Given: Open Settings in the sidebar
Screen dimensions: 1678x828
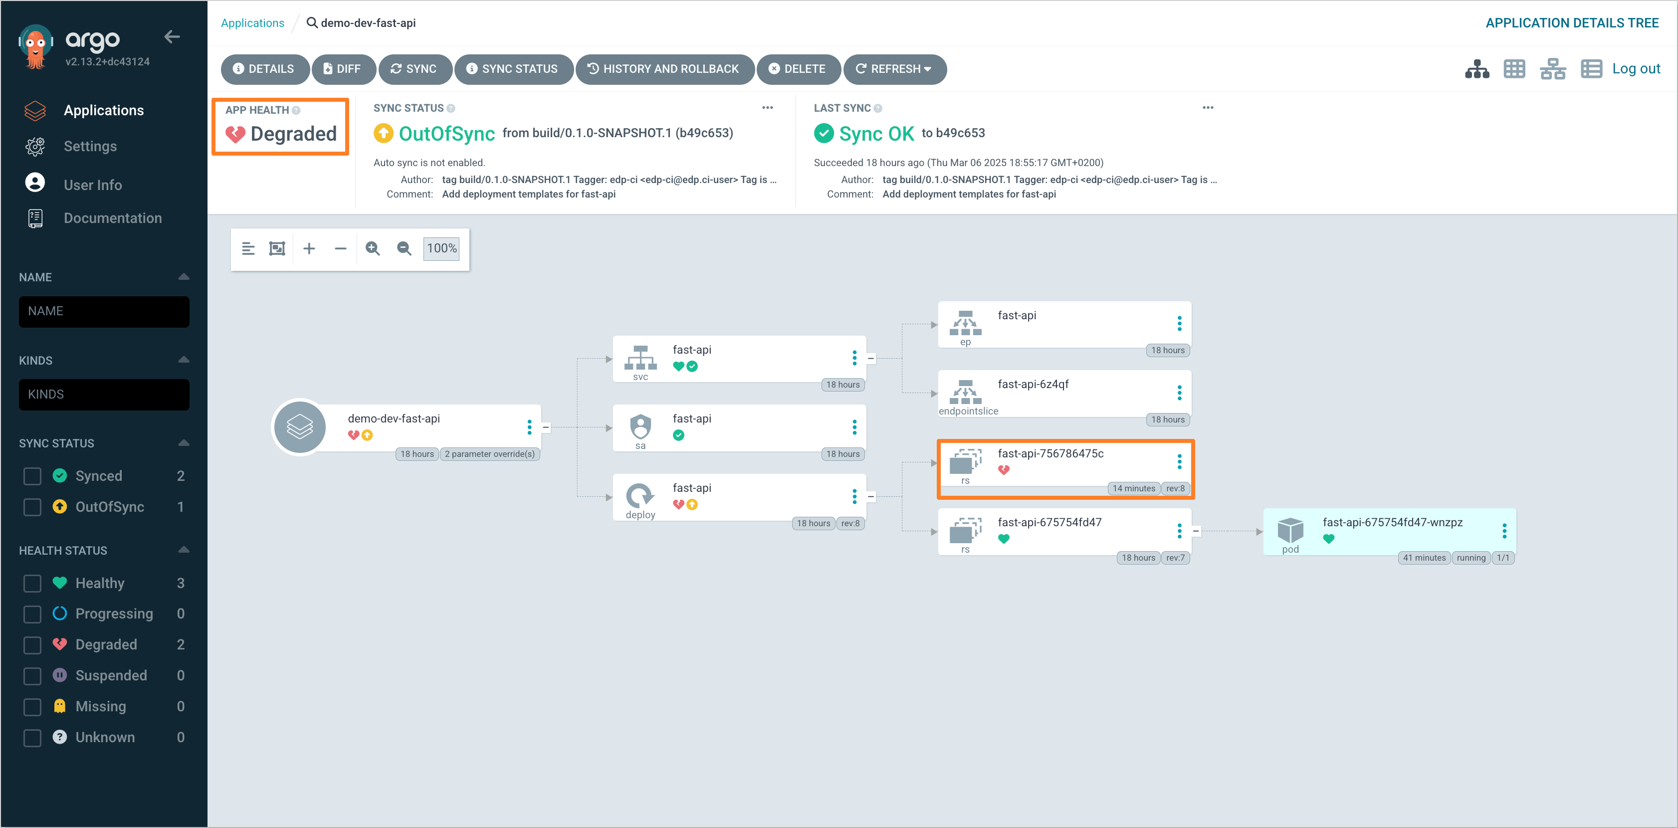Looking at the screenshot, I should 90,147.
